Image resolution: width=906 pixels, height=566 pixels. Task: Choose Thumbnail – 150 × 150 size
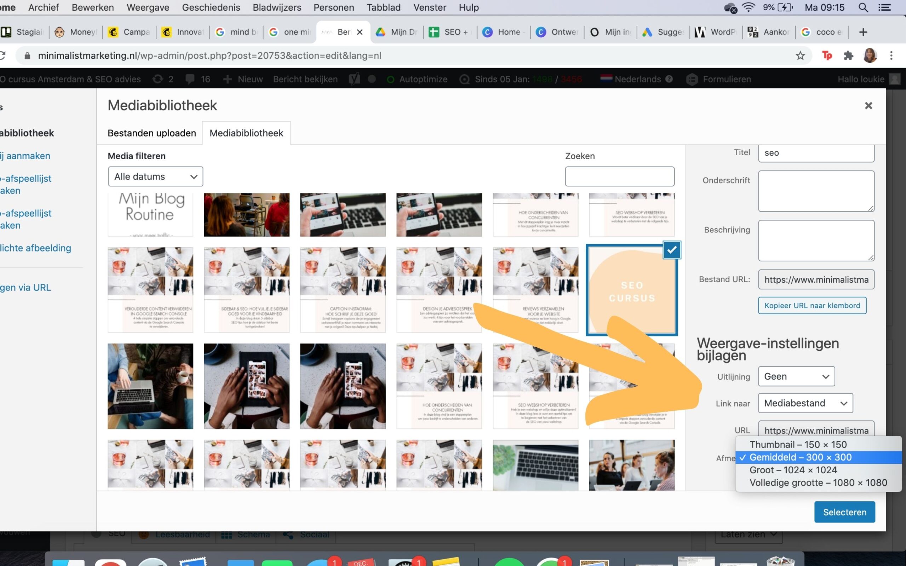click(x=818, y=444)
